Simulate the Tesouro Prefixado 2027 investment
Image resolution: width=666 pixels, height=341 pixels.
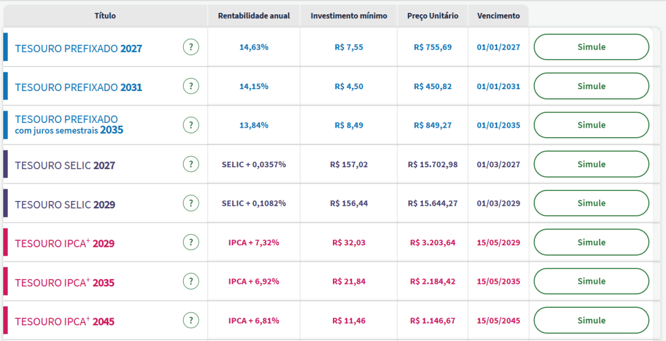coord(591,47)
